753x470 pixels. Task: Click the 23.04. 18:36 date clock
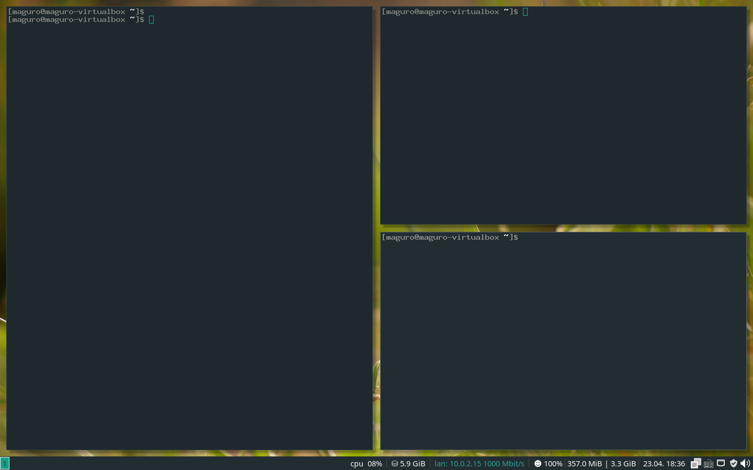click(x=664, y=463)
